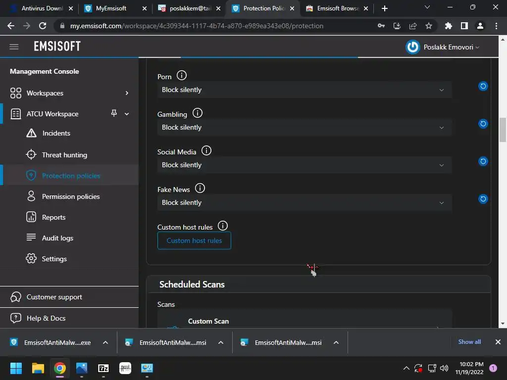Close the downloads bar
The width and height of the screenshot is (507, 380).
pyautogui.click(x=498, y=342)
